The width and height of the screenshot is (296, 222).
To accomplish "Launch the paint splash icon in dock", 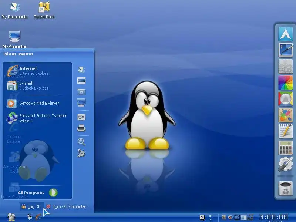I will tap(285, 115).
